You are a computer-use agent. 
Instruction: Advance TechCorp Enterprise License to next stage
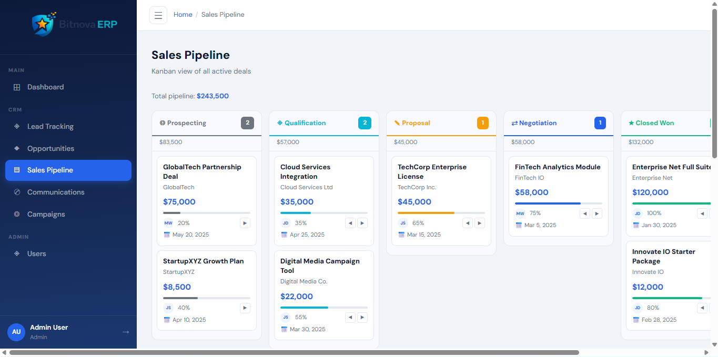pos(480,223)
